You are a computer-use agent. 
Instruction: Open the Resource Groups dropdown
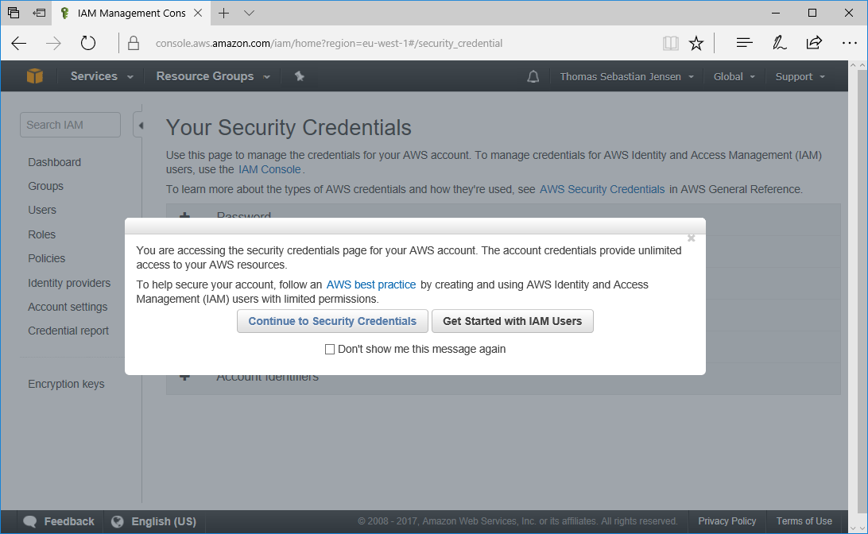213,76
